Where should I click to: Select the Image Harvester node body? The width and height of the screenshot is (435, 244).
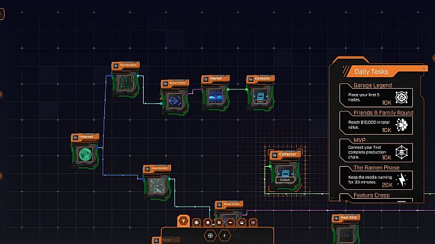157,186
